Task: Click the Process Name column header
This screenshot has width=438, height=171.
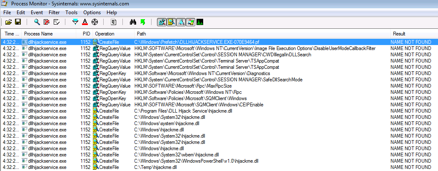Action: point(49,34)
